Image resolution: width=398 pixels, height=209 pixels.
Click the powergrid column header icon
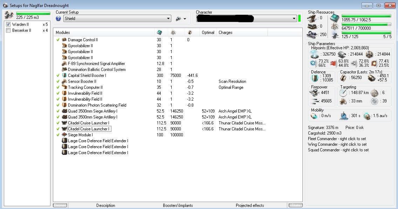tap(173, 33)
